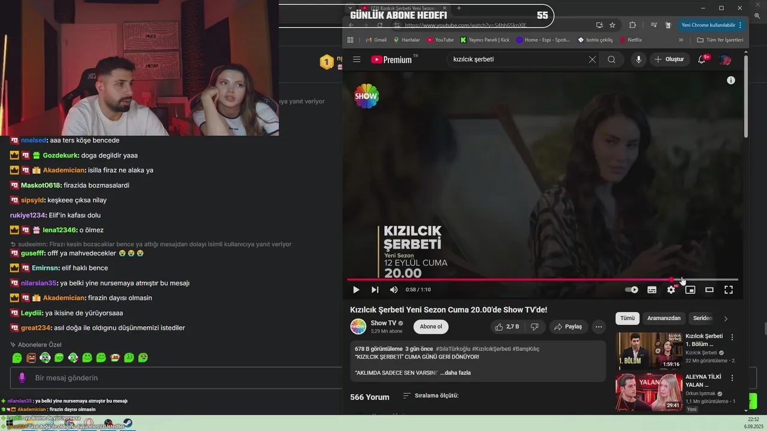Open Tüm Yer İşaretleri folder
Image resolution: width=767 pixels, height=431 pixels.
(720, 40)
